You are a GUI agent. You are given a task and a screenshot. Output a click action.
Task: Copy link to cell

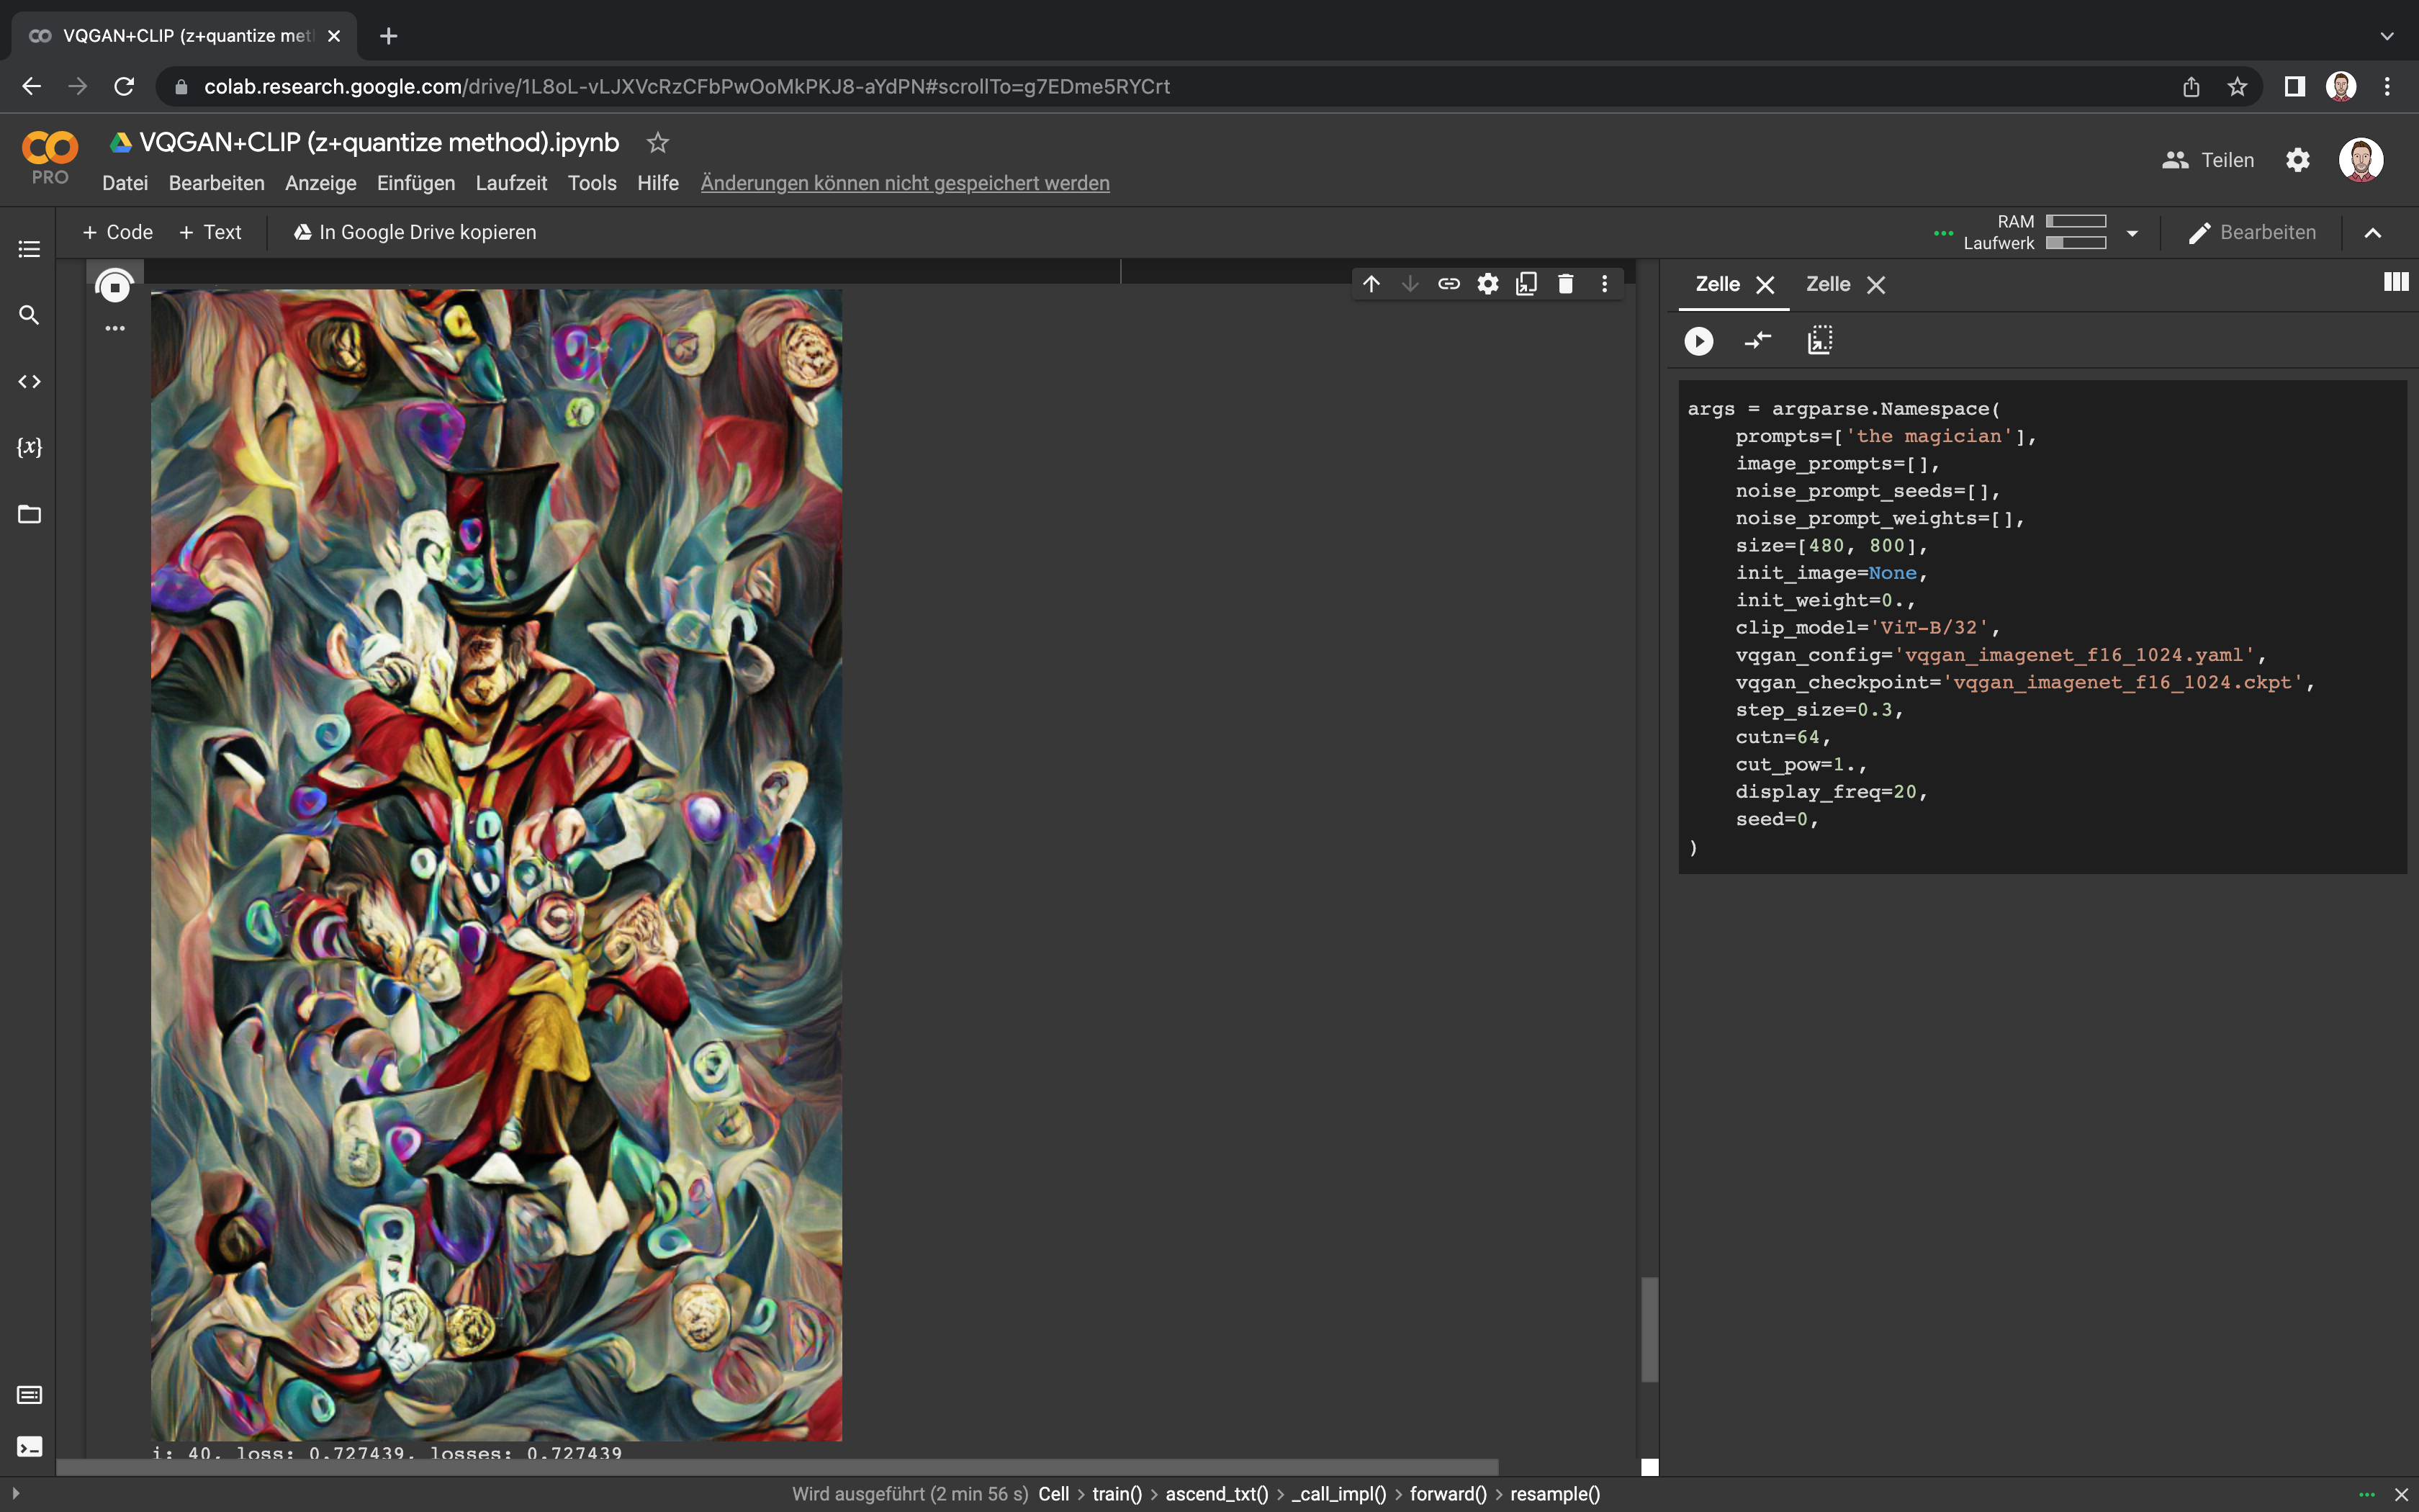(x=1449, y=284)
